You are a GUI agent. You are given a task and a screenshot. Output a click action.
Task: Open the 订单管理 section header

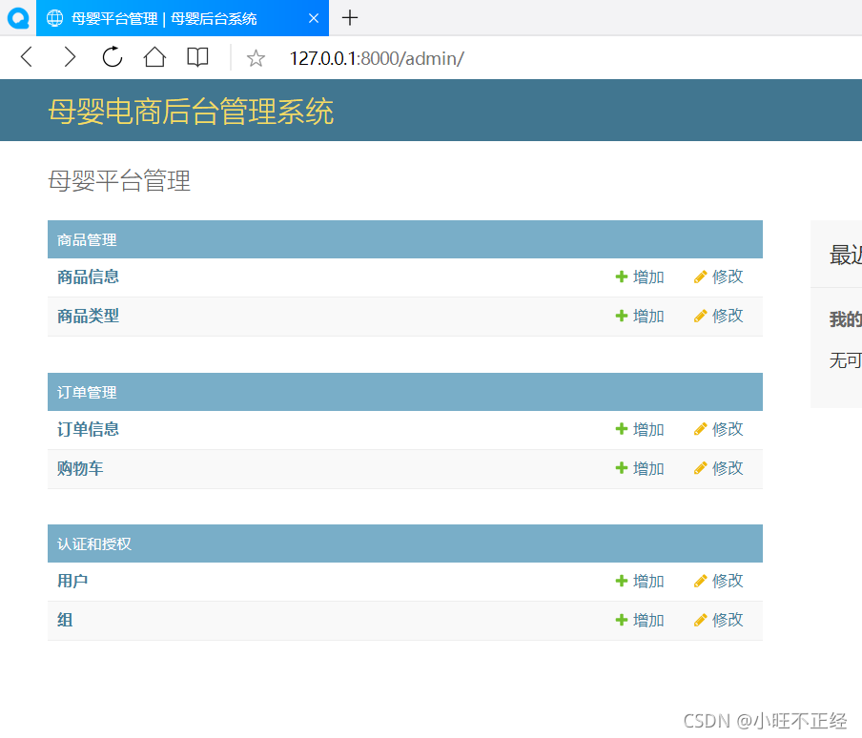click(87, 392)
